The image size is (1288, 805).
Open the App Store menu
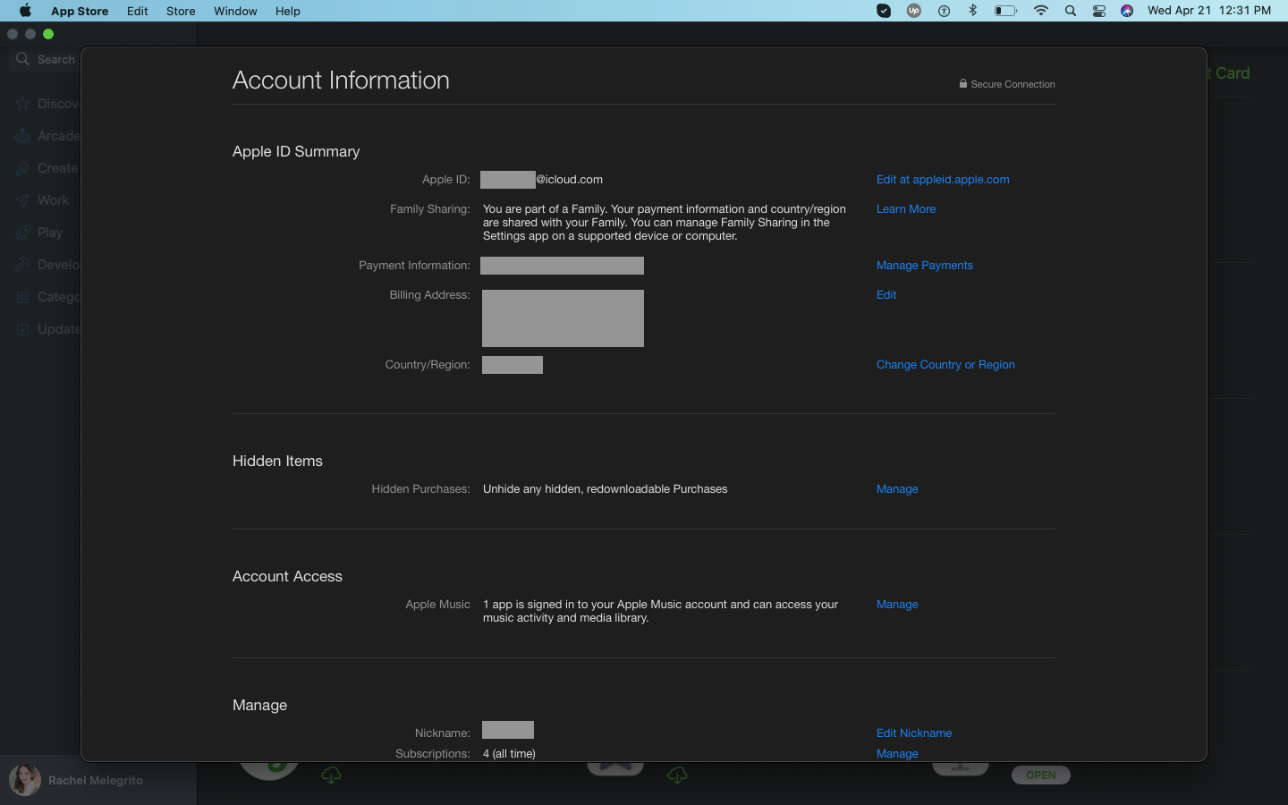pyautogui.click(x=80, y=11)
